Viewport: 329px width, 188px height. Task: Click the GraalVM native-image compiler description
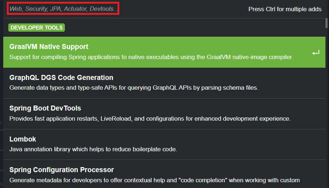coord(151,57)
